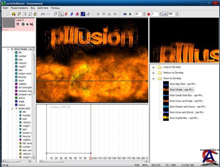
Task: Click frame 92 marker on the timeline
Action: click(x=91, y=158)
